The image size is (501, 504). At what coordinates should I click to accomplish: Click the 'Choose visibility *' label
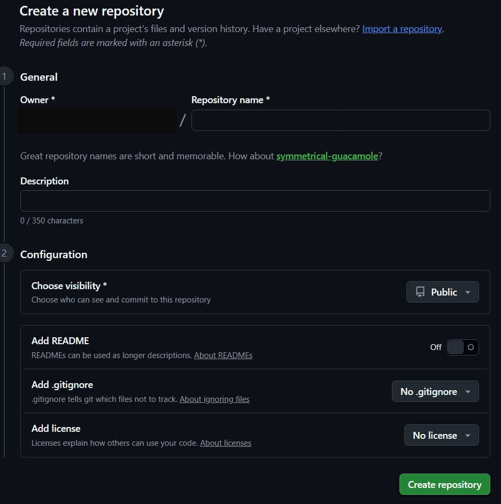coord(69,286)
